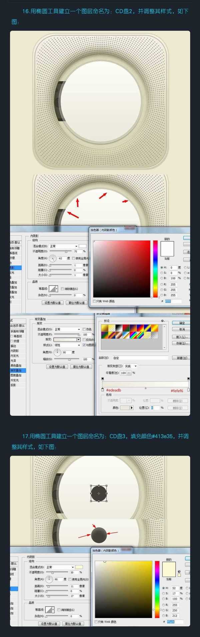Click the right color stop above #fefef6
The height and width of the screenshot is (637, 200).
(188, 389)
